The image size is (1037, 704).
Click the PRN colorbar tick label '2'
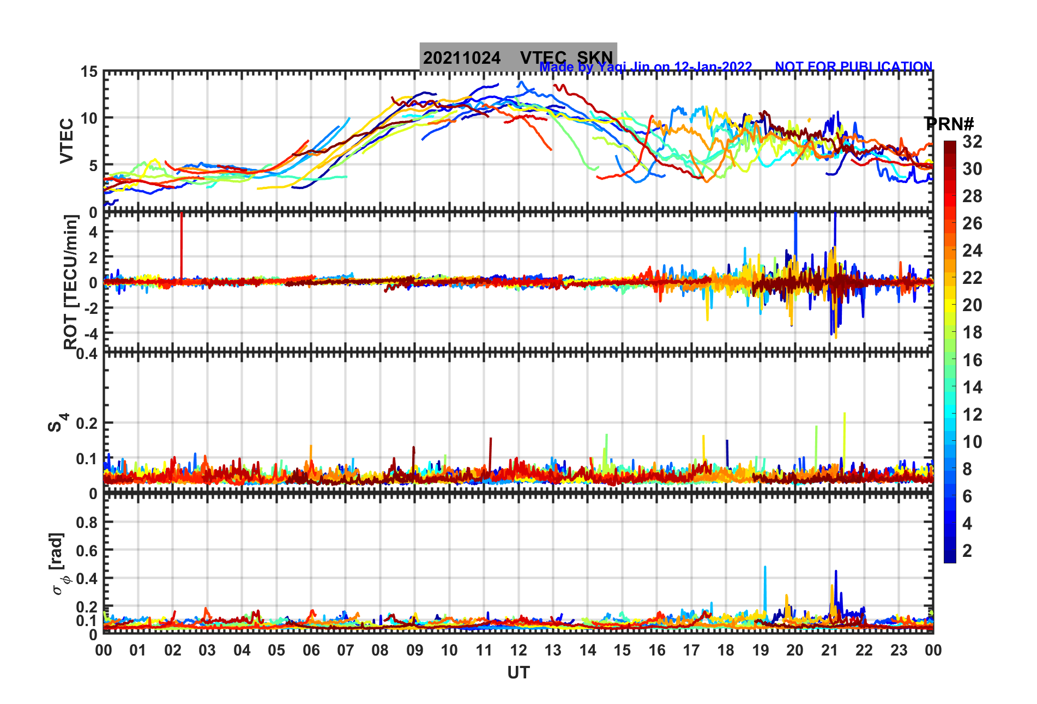(x=967, y=551)
